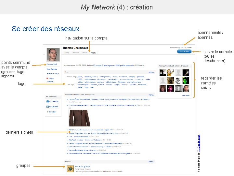Screen dimensions: 234x176
Task: Click the '27 people' follows link
Action: coord(97,66)
